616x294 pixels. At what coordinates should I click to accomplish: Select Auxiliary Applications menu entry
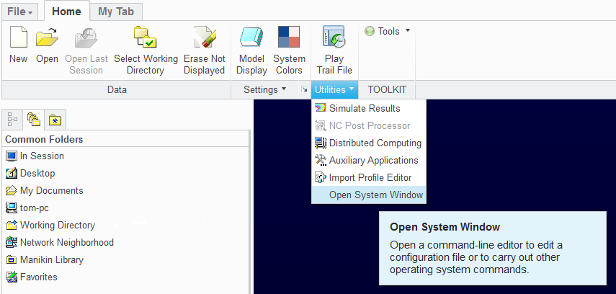tap(368, 161)
